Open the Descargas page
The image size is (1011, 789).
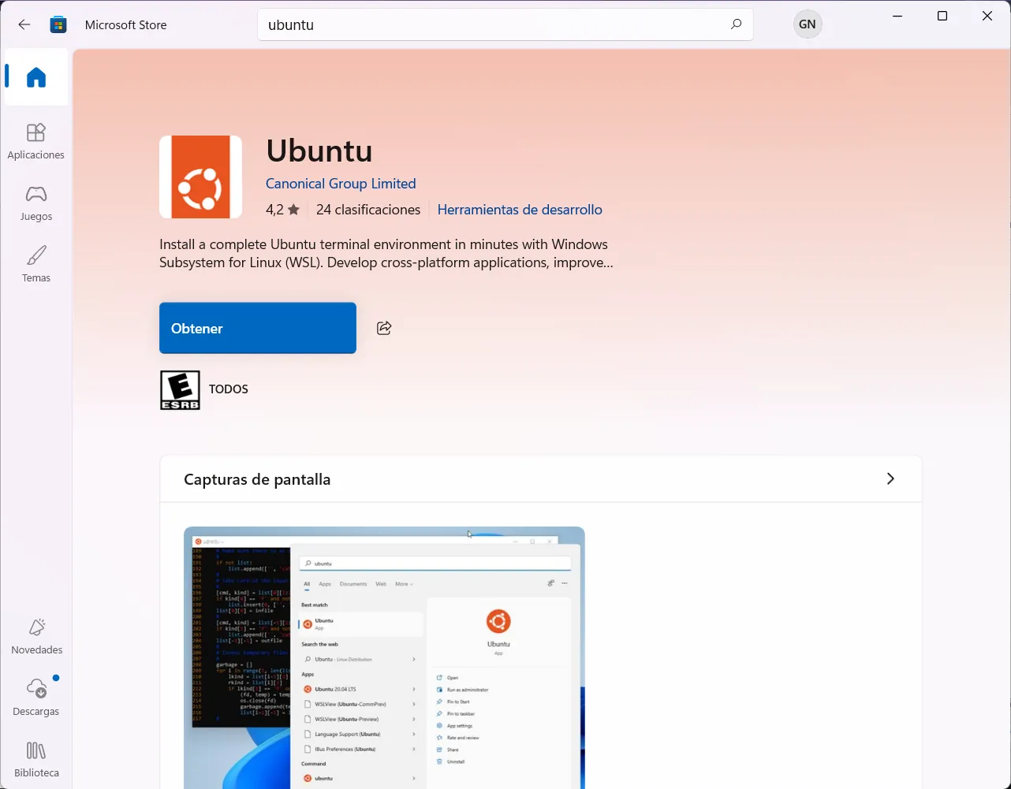coord(36,698)
